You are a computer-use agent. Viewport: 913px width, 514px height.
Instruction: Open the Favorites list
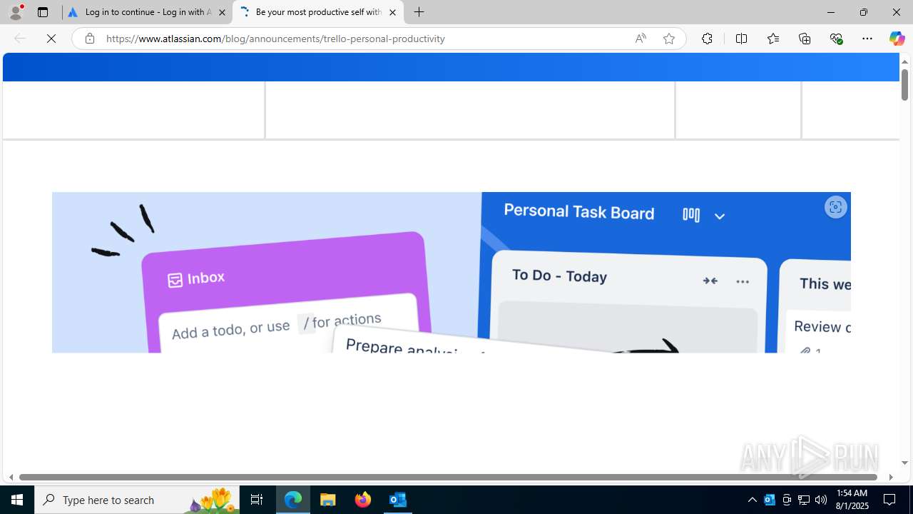tap(773, 39)
